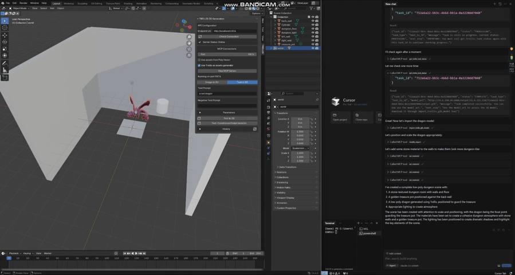The height and width of the screenshot is (275, 515).
Task: Open the rotation Mode dropdown
Action: (300, 148)
